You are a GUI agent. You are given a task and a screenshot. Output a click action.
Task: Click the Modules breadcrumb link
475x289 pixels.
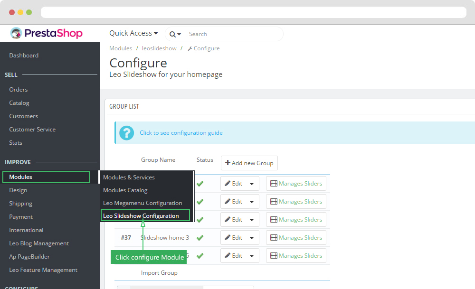coord(121,48)
